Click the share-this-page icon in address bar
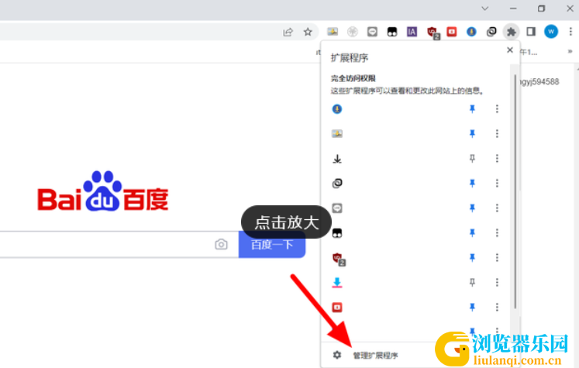This screenshot has width=579, height=368. point(288,32)
